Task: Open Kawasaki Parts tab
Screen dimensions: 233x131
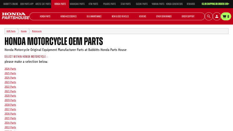Action: click(77, 4)
